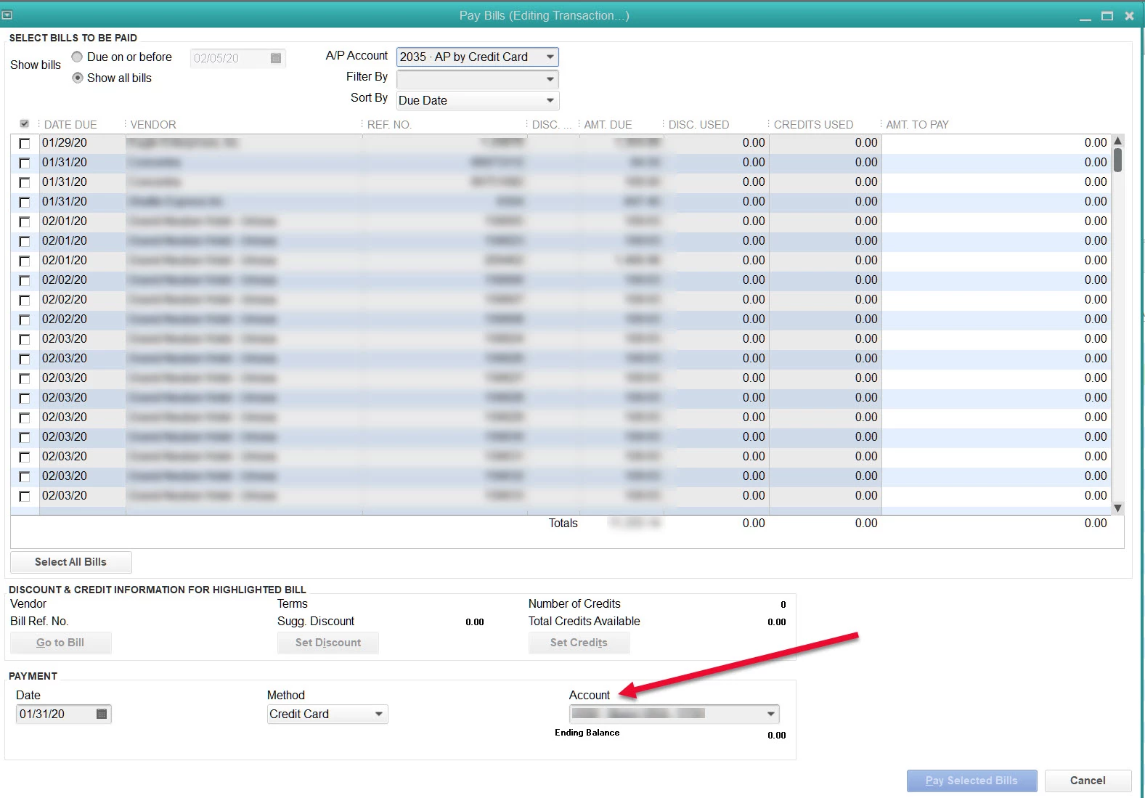This screenshot has width=1145, height=798.
Task: Sort by the VENDOR column header
Action: 153,124
